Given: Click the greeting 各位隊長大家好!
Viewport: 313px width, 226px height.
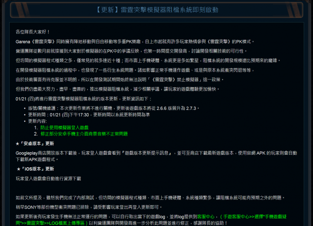Looking at the screenshot, I should click(x=33, y=32).
